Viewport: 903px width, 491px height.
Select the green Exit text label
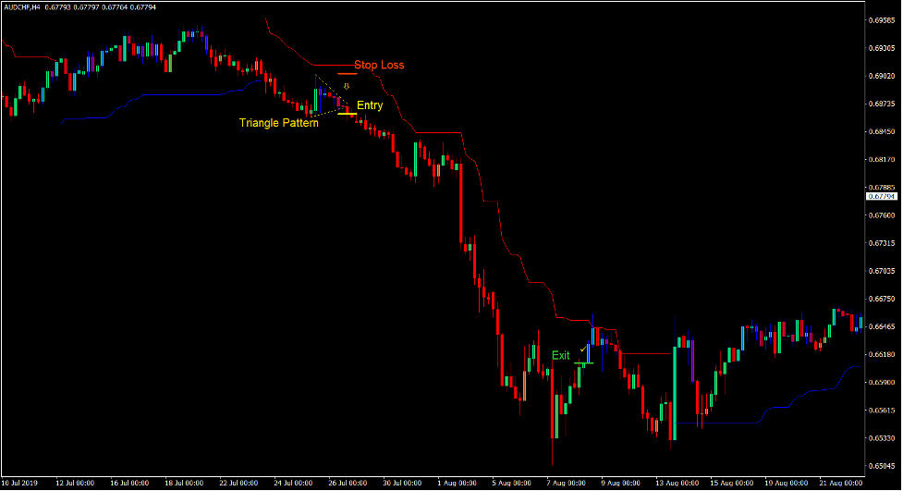pos(560,356)
